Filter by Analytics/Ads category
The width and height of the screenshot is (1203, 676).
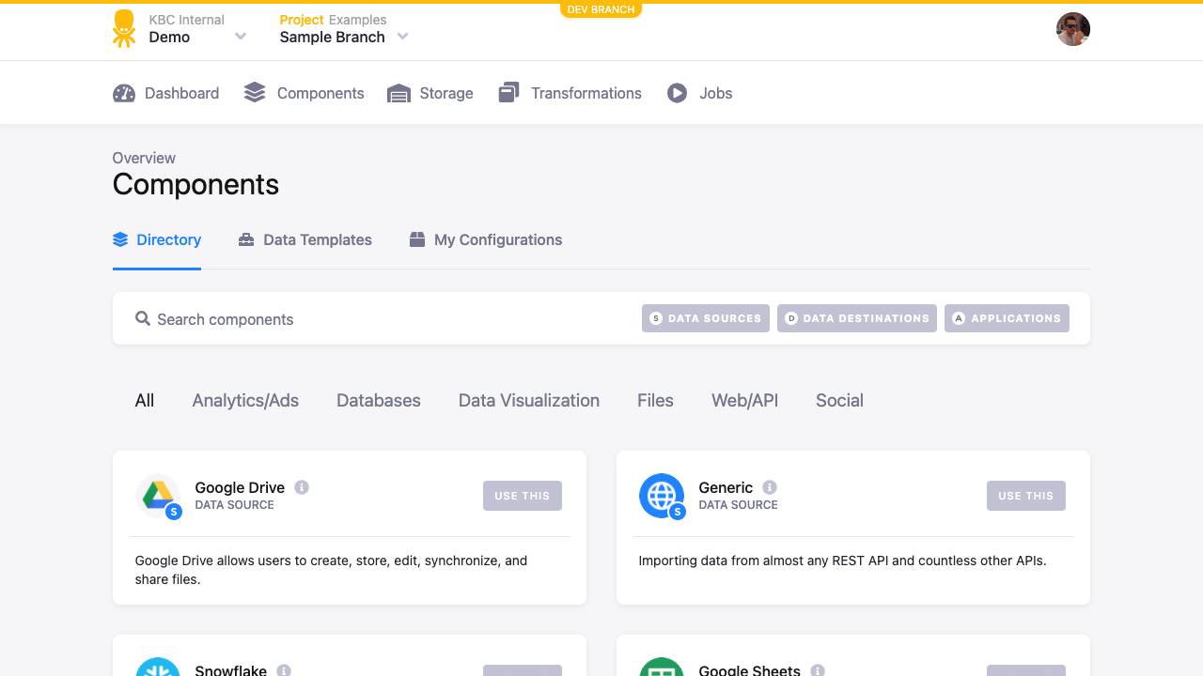[x=245, y=401]
